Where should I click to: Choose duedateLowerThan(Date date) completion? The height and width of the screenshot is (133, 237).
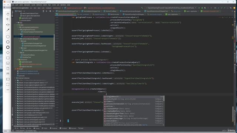click(x=133, y=116)
